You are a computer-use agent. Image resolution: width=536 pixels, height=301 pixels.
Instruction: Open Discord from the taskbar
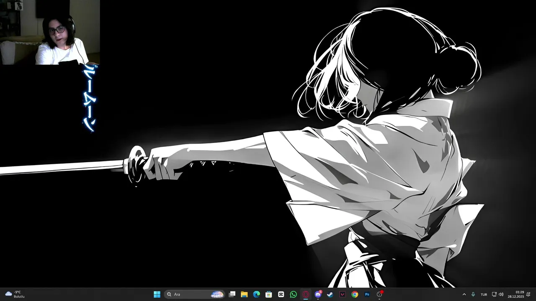pos(318,294)
